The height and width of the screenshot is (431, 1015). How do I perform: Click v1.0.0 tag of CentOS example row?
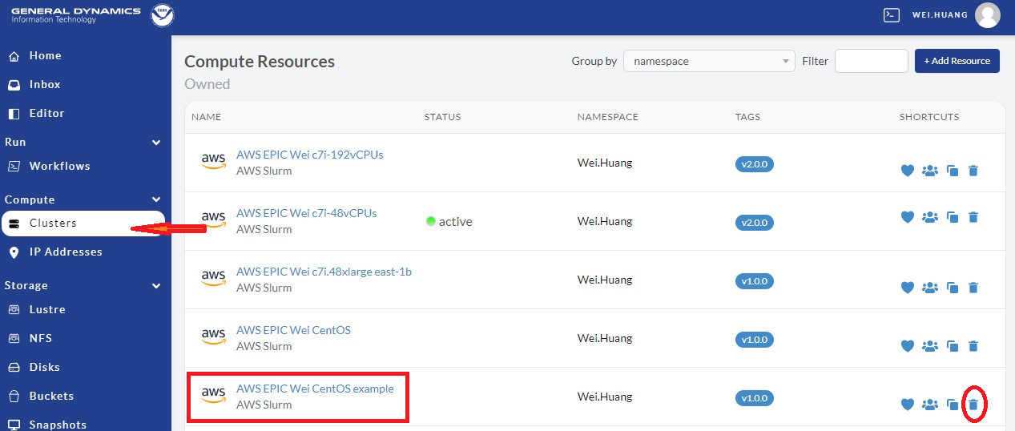pos(755,398)
